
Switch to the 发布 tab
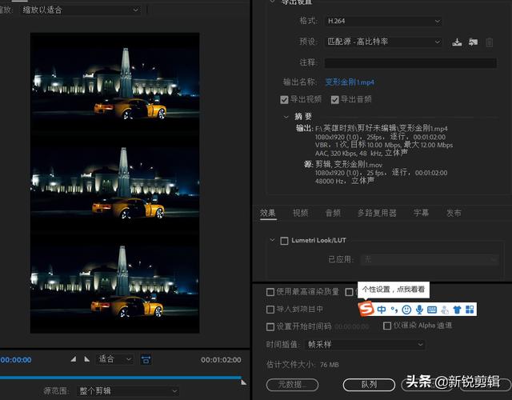click(x=454, y=213)
